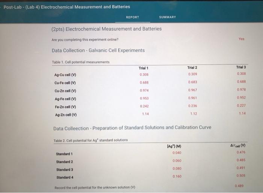Click the Trial 1 column header

click(x=144, y=68)
